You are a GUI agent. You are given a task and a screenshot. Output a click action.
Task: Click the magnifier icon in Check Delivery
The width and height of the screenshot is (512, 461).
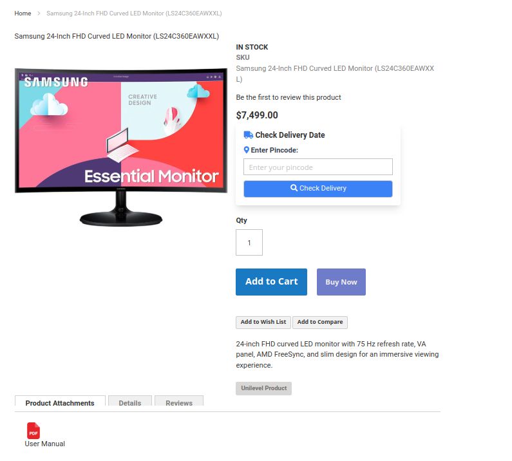(x=294, y=188)
